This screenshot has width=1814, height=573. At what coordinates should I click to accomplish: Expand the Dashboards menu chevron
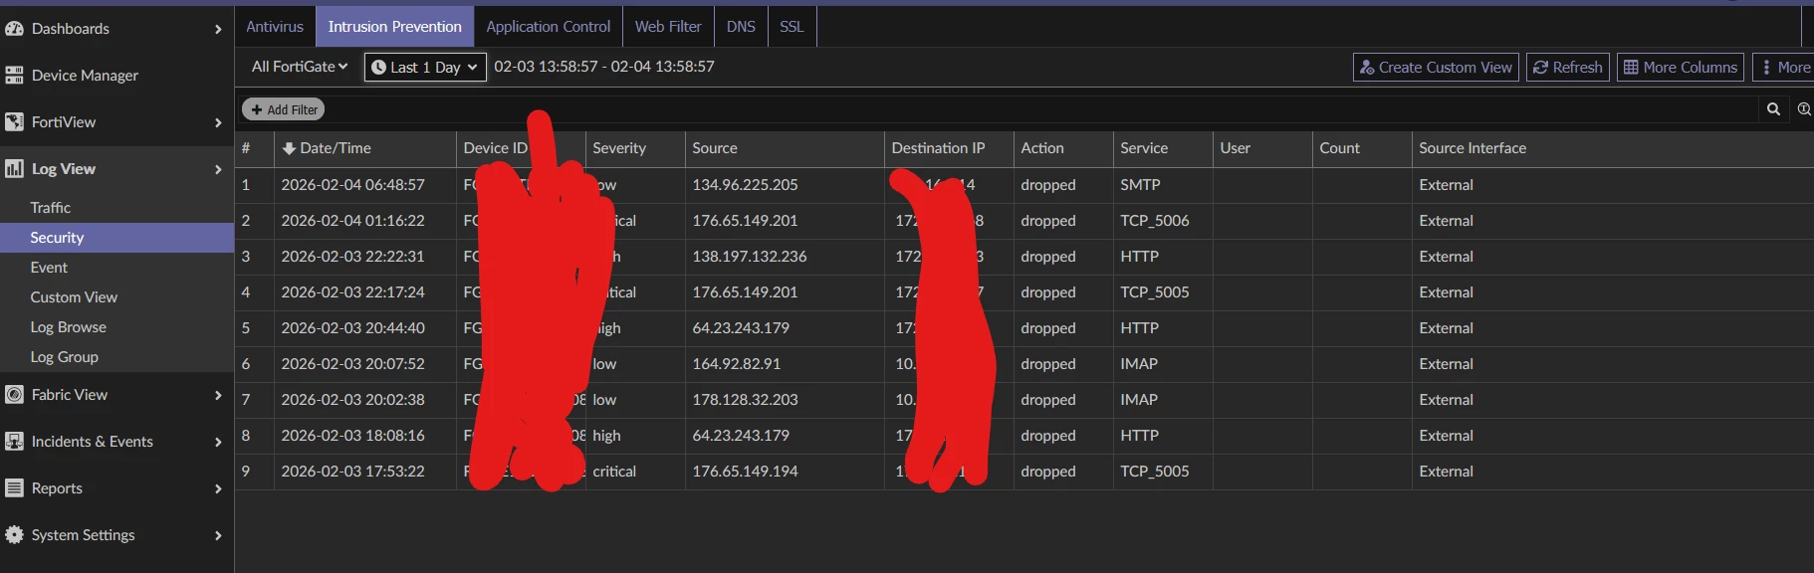[218, 29]
